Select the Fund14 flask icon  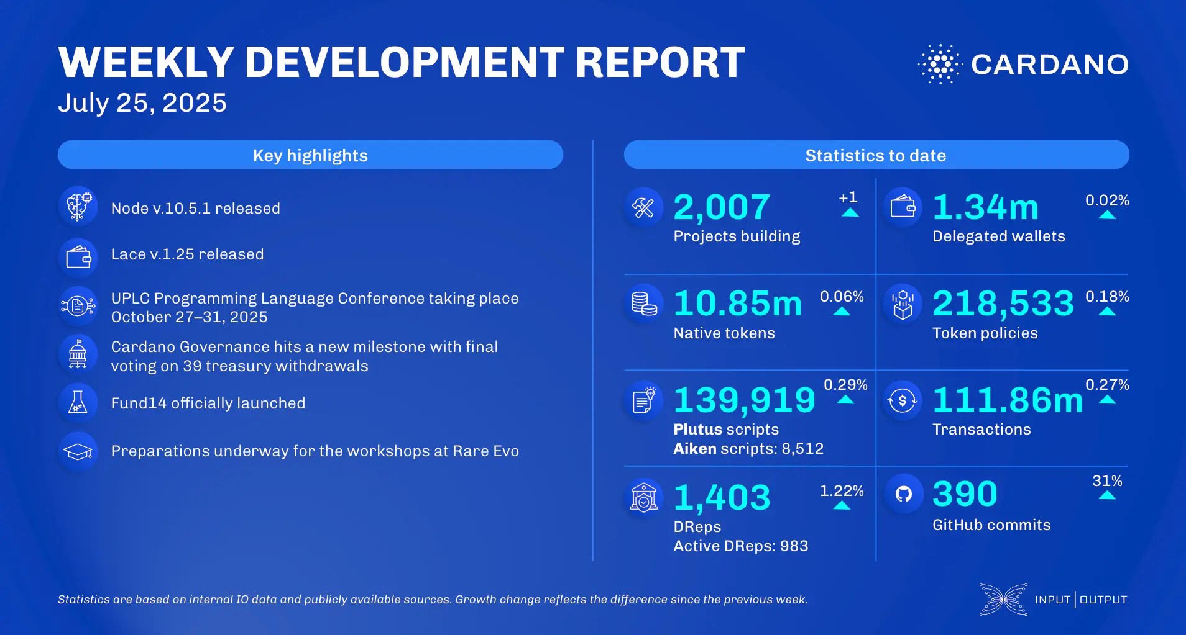tap(79, 402)
